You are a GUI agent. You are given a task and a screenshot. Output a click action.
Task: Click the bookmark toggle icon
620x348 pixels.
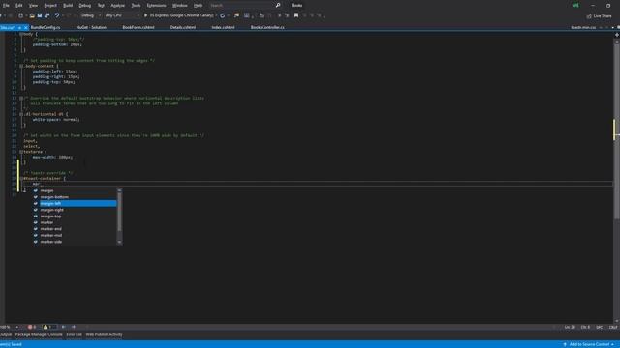(x=296, y=15)
